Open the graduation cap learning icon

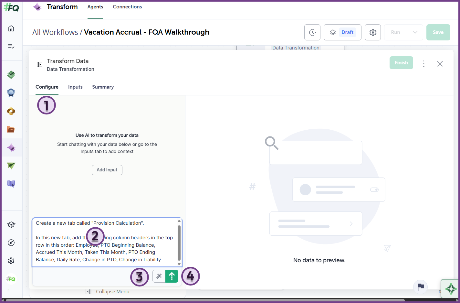click(11, 225)
